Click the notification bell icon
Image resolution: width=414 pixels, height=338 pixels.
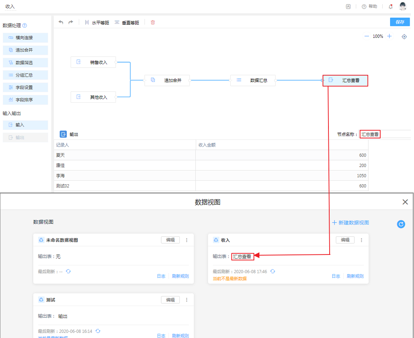coord(390,7)
